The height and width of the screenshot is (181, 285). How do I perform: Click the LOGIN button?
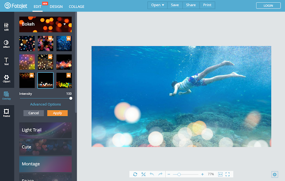point(268,6)
